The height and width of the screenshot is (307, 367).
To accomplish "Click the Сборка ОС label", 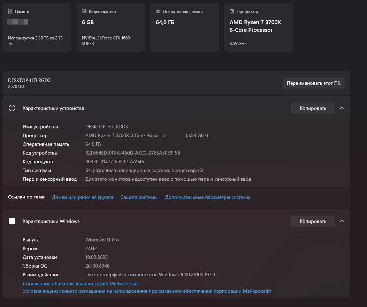I will tap(35, 266).
